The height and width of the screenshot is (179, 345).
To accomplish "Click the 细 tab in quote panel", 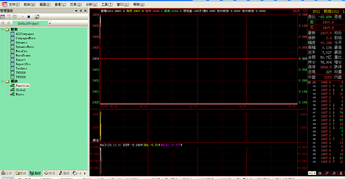I will pos(320,173).
